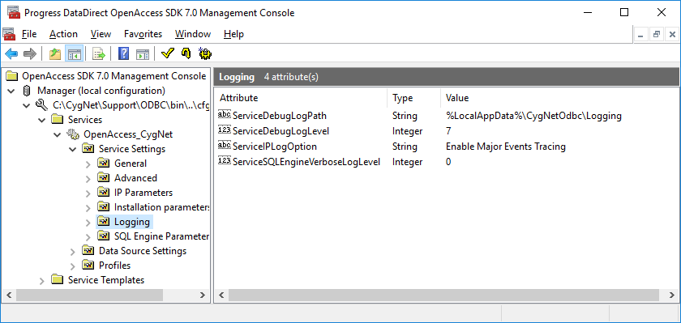
Task: Expand the Profiles tree node
Action: (72, 266)
